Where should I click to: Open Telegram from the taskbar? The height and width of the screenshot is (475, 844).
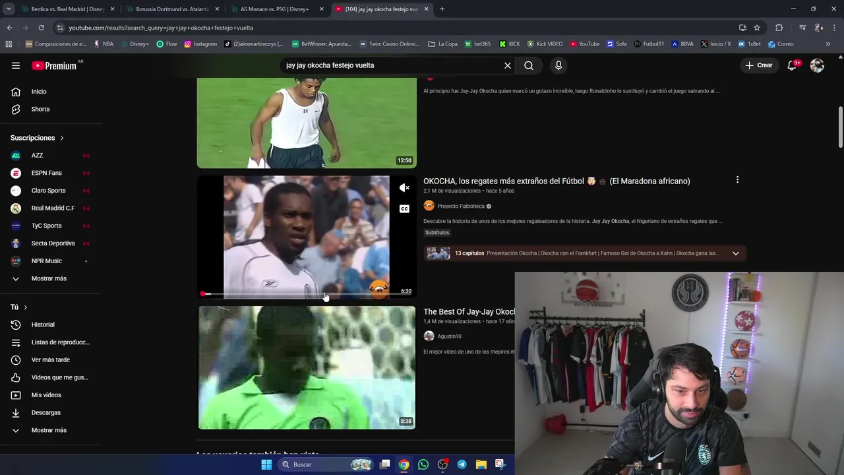pos(462,464)
